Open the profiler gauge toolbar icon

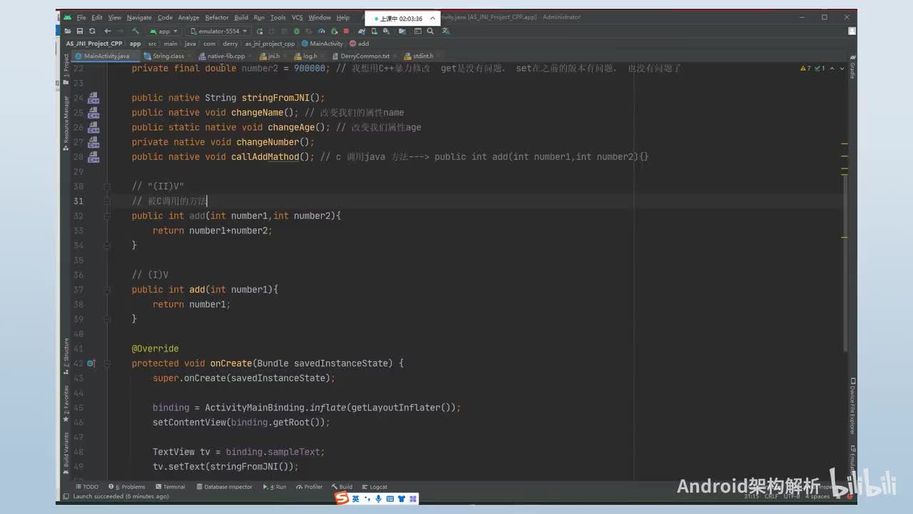point(323,31)
